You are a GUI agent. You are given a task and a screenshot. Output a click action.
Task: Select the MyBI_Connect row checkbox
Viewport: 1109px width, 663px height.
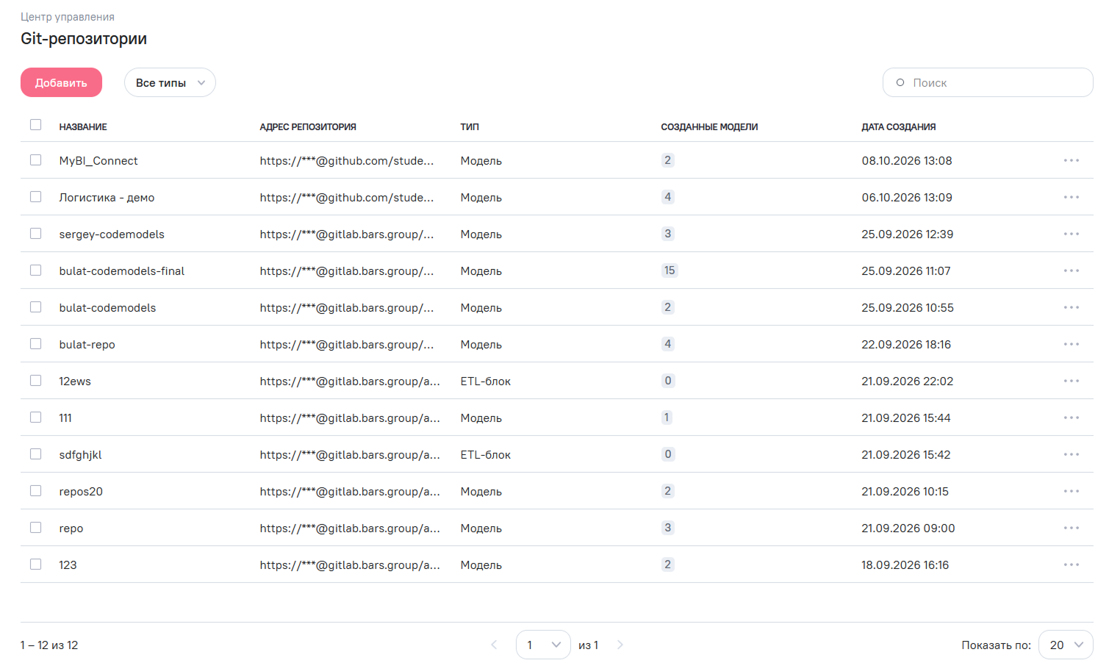click(35, 160)
